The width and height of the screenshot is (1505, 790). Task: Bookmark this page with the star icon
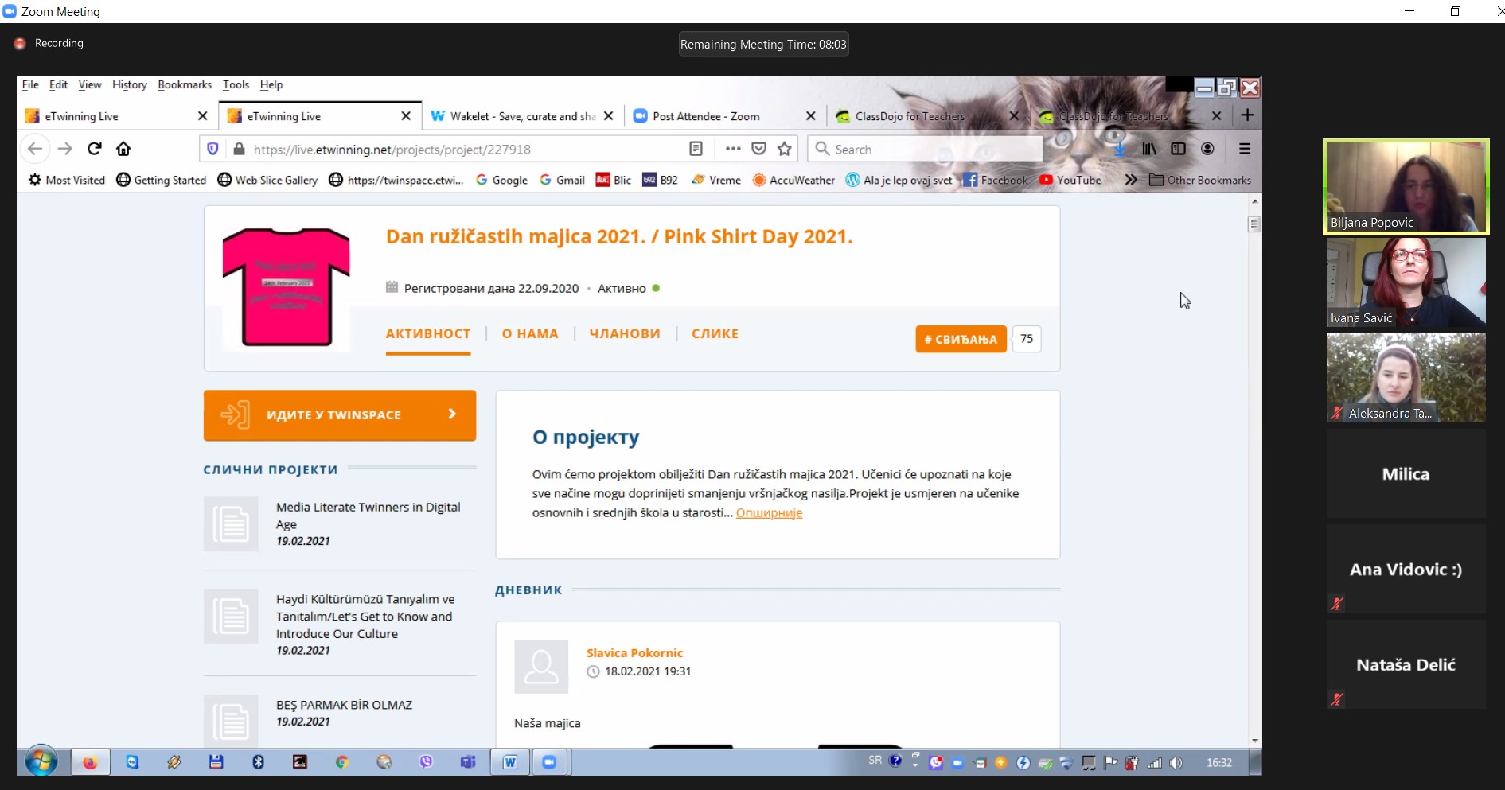point(785,149)
